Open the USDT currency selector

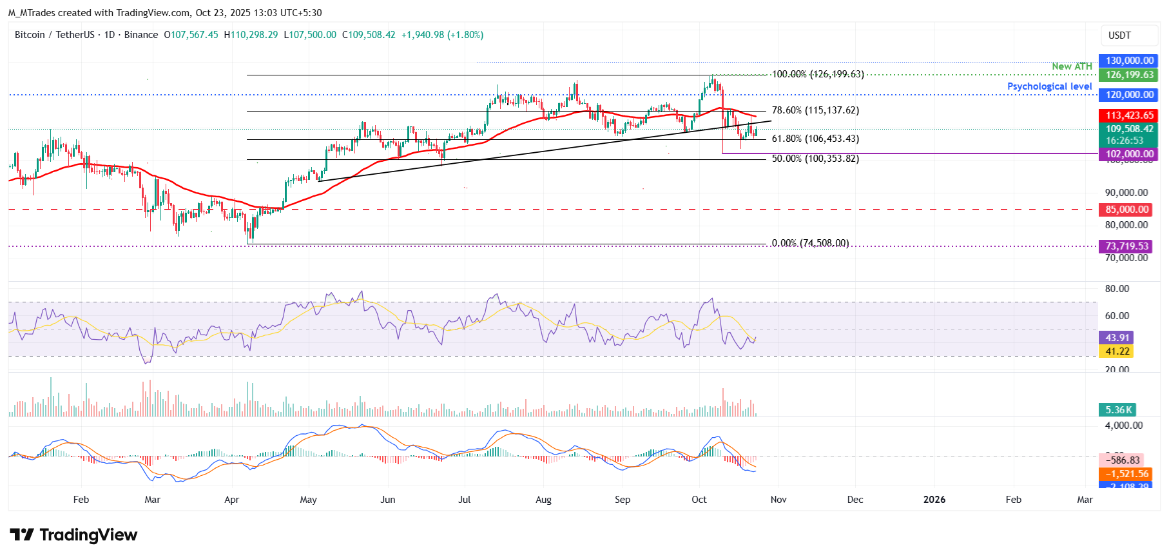tap(1119, 35)
